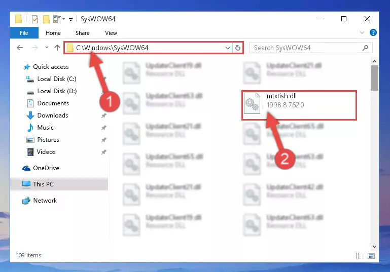Open the Customize Quick Access Toolbar dropdown
This screenshot has width=390, height=272.
(70, 20)
